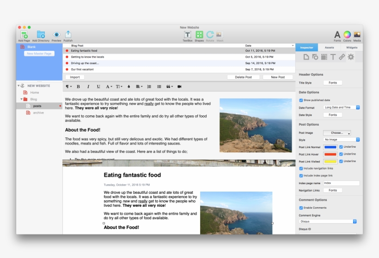This screenshot has height=258, width=379.
Task: Select the TextBox tool
Action: [187, 35]
